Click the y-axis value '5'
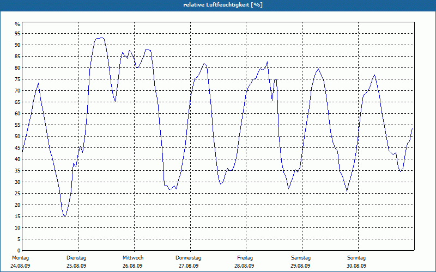Image resolution: width=436 pixels, height=272 pixels. tap(19, 239)
